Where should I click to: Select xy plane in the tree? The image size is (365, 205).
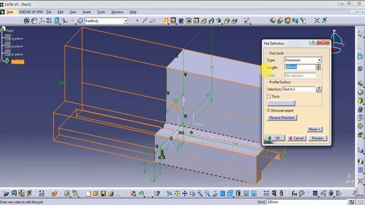pyautogui.click(x=17, y=39)
